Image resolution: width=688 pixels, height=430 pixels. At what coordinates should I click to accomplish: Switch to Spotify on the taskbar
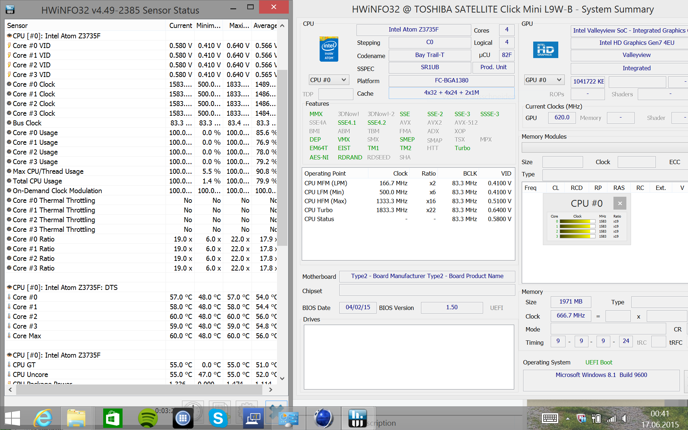148,419
